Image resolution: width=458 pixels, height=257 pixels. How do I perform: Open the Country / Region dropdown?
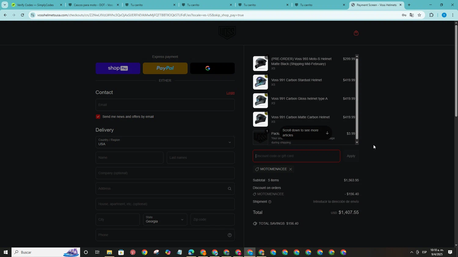click(165, 142)
